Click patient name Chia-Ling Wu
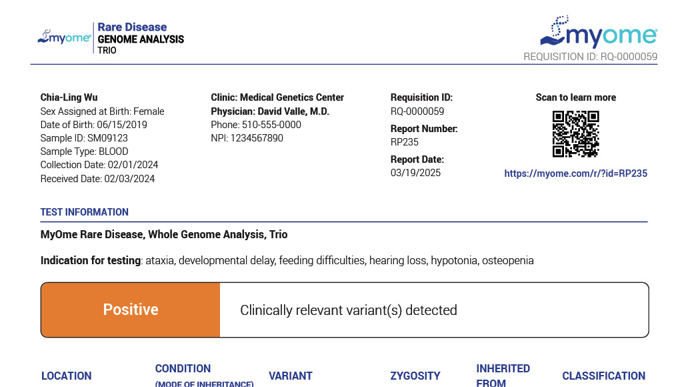This screenshot has width=688, height=387. pos(69,97)
